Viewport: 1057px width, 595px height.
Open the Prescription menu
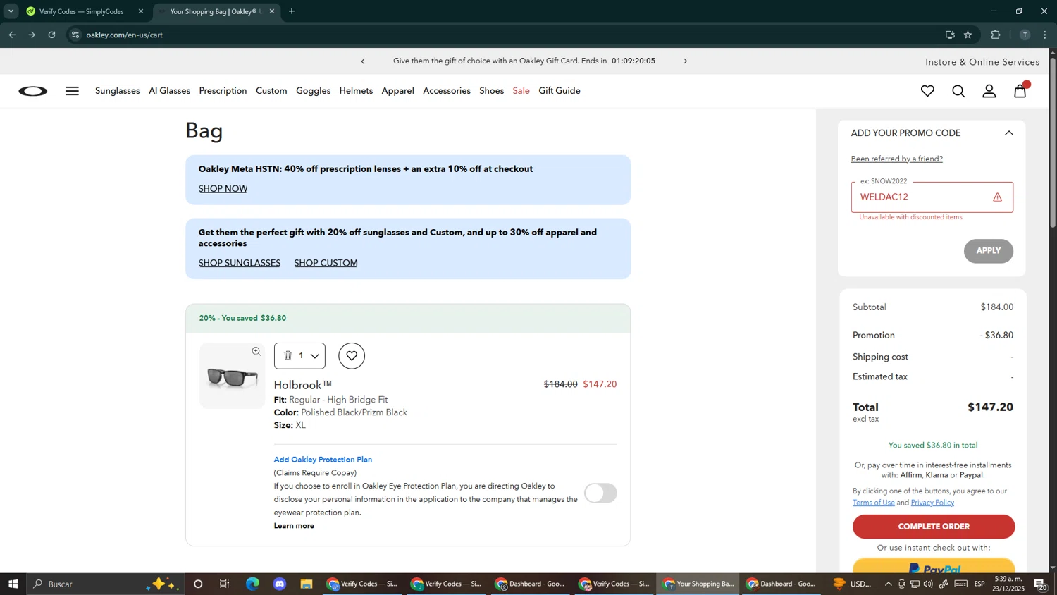(223, 91)
